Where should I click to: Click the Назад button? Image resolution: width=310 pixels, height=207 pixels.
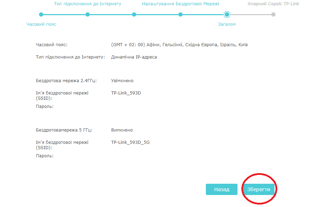click(222, 189)
